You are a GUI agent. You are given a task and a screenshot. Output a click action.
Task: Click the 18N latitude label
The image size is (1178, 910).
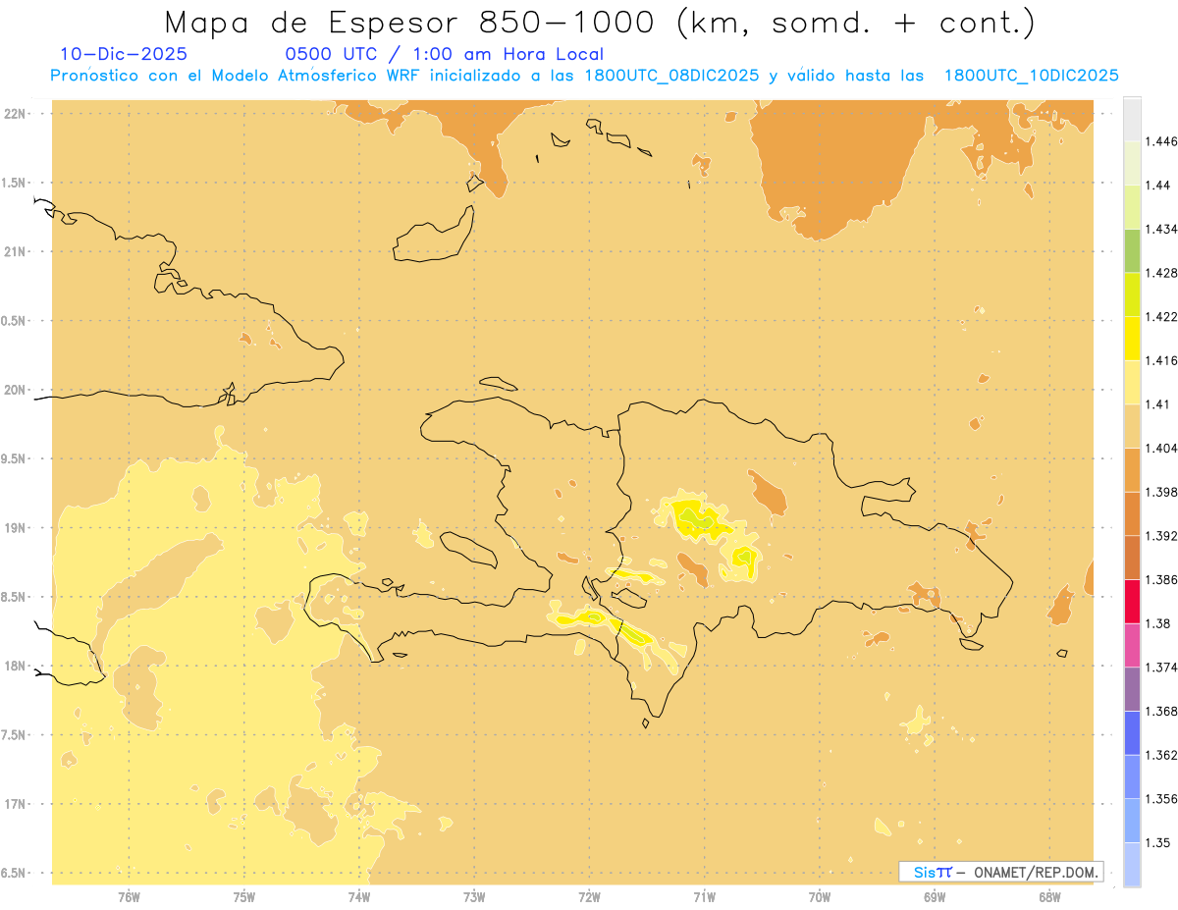click(x=15, y=666)
